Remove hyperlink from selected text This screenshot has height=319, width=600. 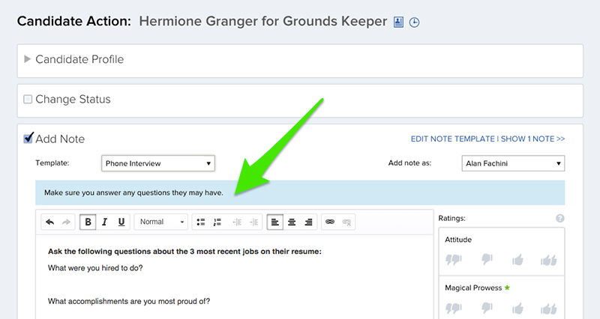click(346, 222)
